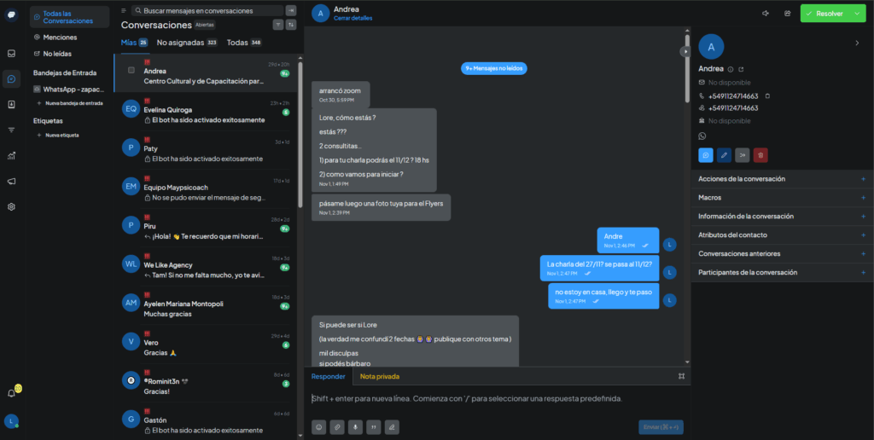874x440 pixels.
Task: Click the emoji picker icon in reply box
Action: coord(318,426)
